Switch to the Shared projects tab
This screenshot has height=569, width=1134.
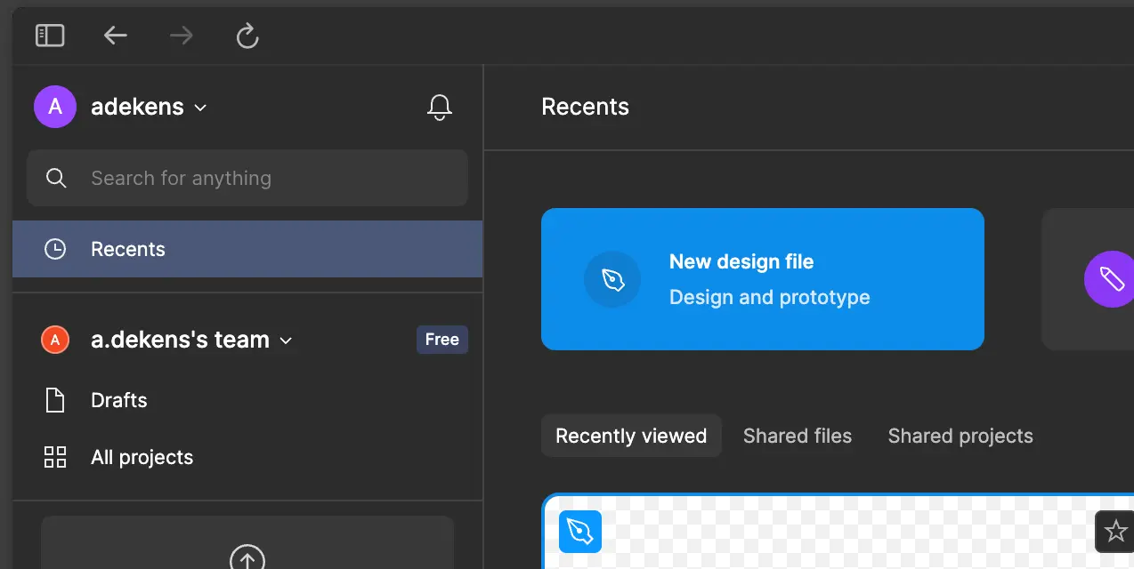pyautogui.click(x=960, y=436)
